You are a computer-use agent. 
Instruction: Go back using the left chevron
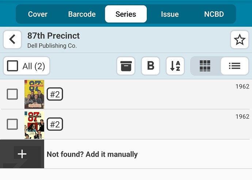click(x=12, y=39)
